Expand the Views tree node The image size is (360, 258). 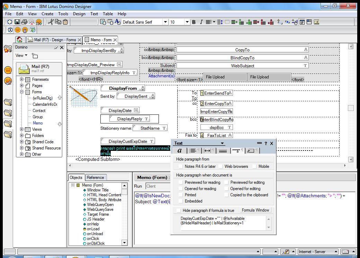tap(21, 129)
